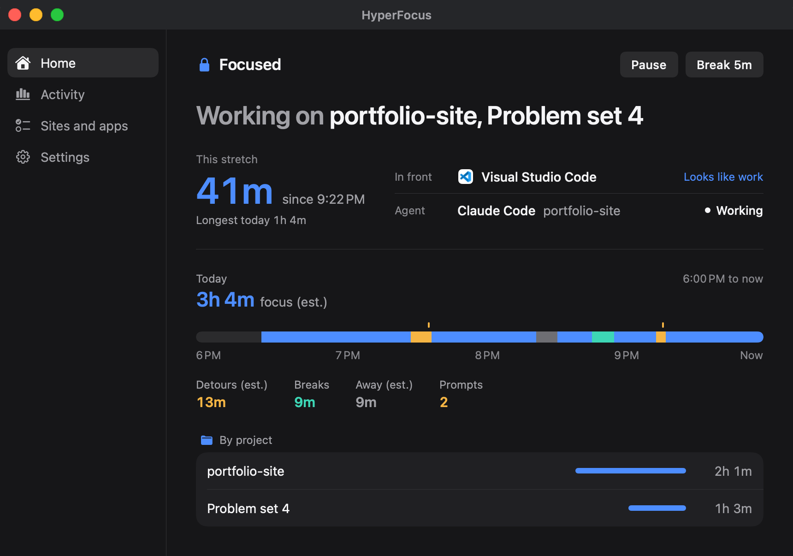Select the Problem set 4 project row

[479, 509]
